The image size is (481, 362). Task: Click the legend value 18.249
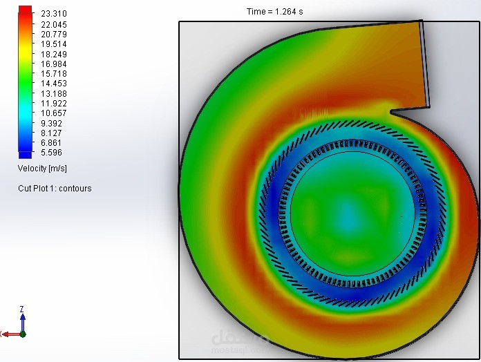pos(54,55)
